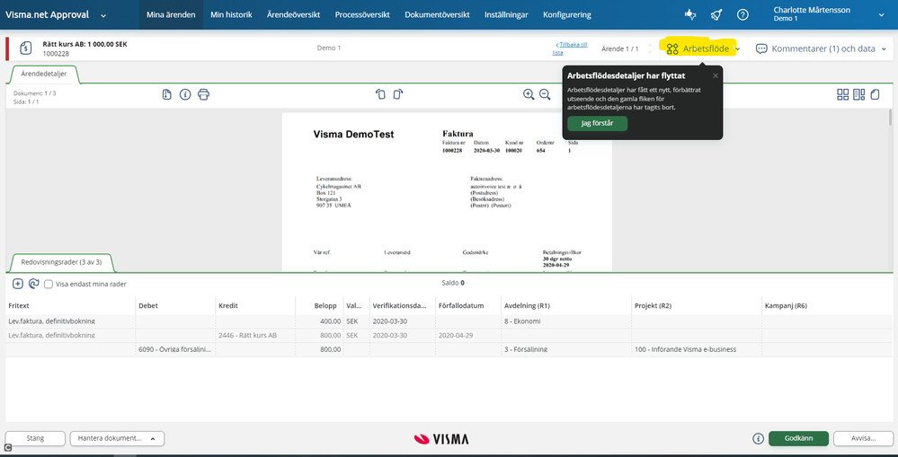Sort by the Debet column header
This screenshot has height=457, width=898.
tap(175, 305)
